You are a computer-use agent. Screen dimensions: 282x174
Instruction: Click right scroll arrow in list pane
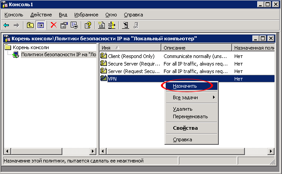271,151
